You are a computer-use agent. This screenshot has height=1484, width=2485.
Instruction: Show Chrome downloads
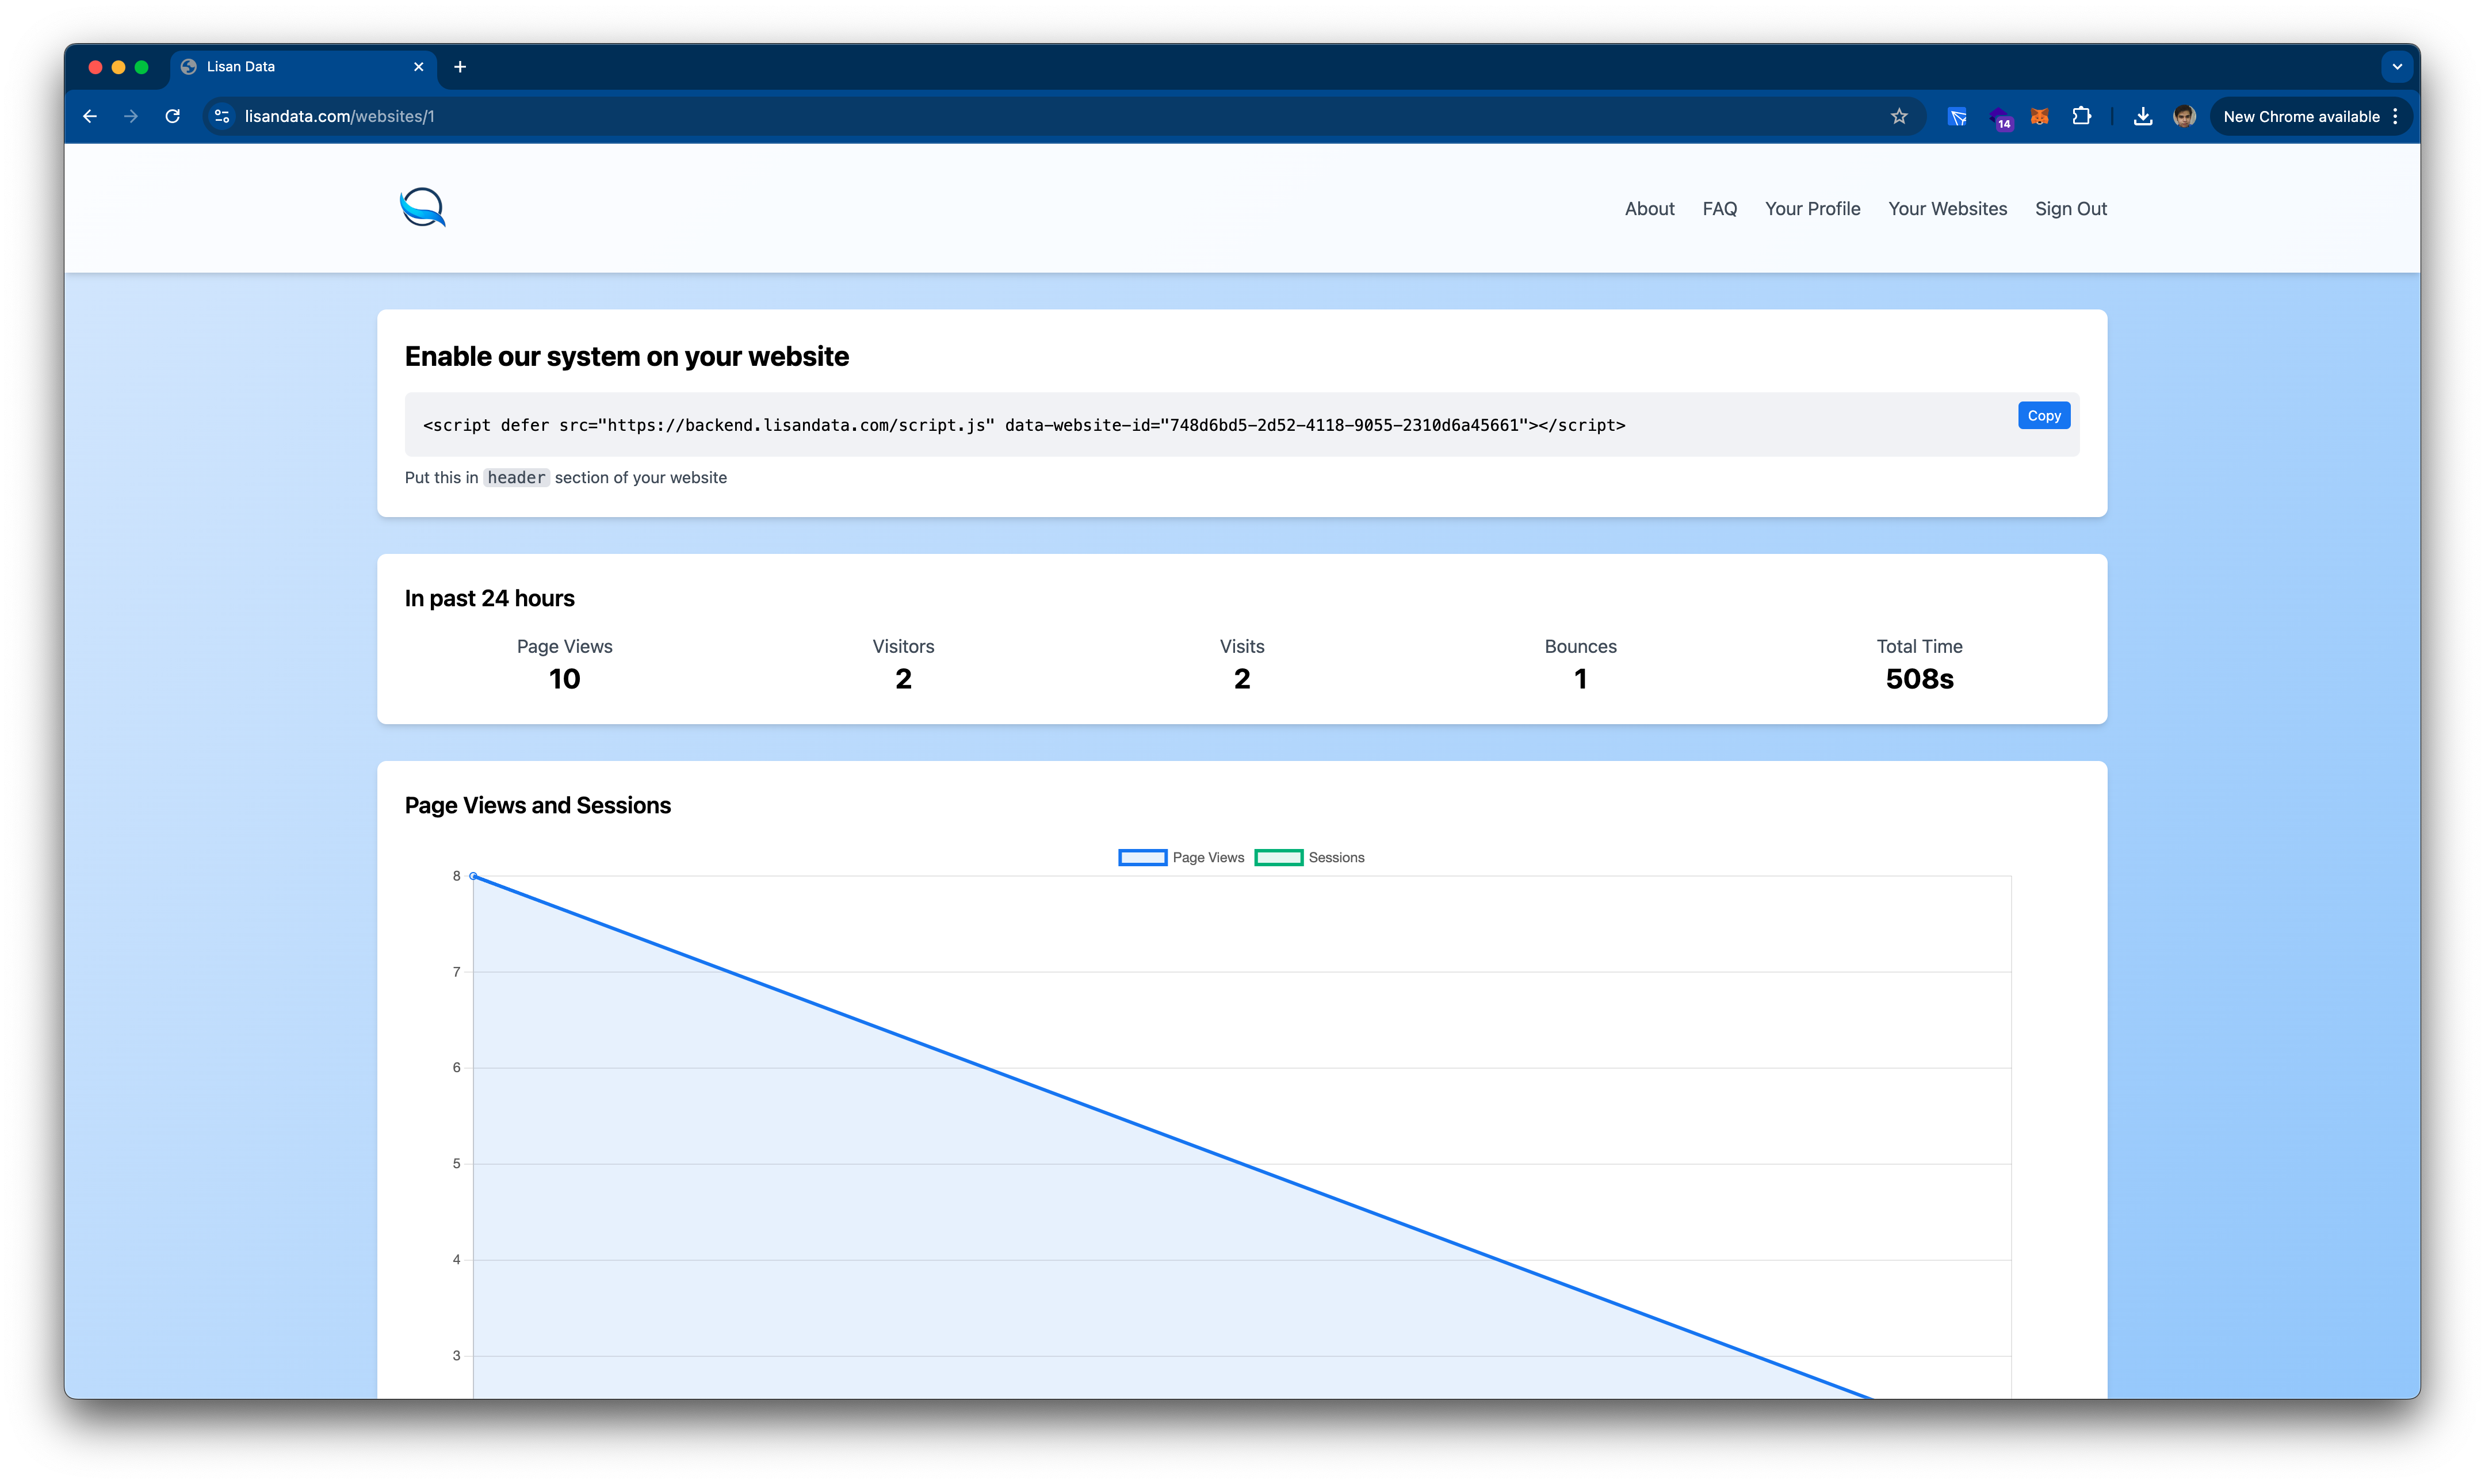click(x=2142, y=117)
